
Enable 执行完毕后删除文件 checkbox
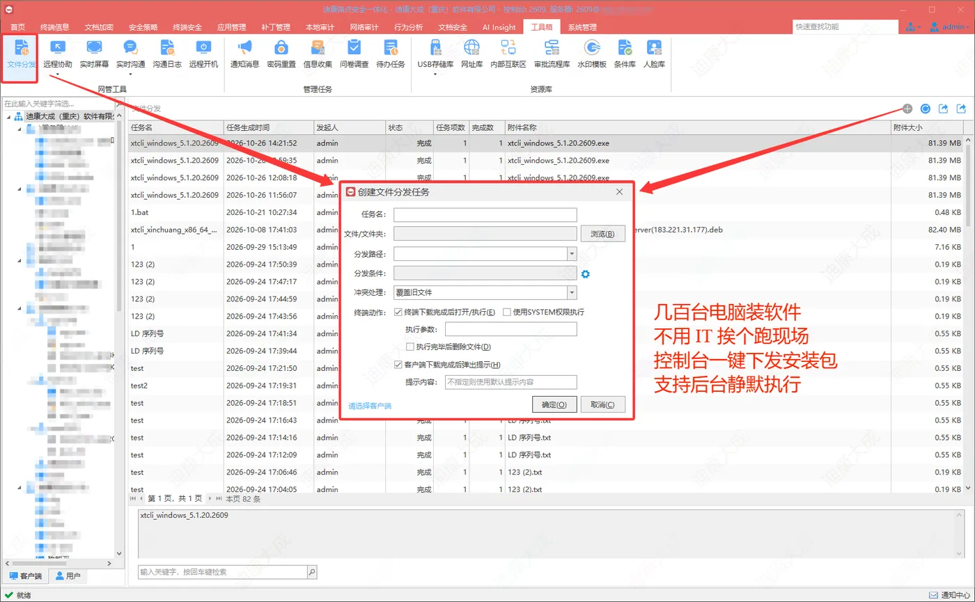(410, 347)
